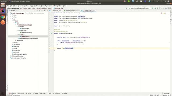
Task: Select UsersRepository in project tree
Action: (x=26, y=33)
